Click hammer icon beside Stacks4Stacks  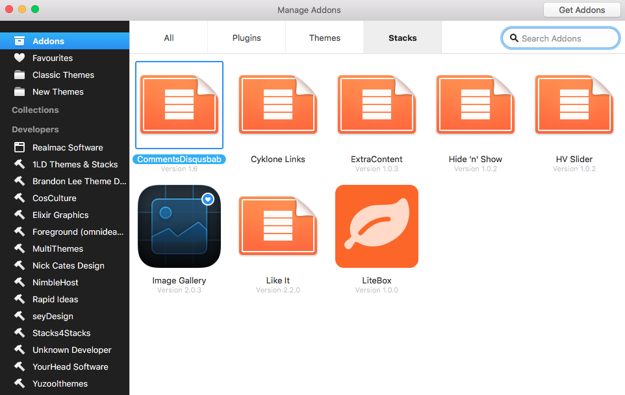coord(19,333)
